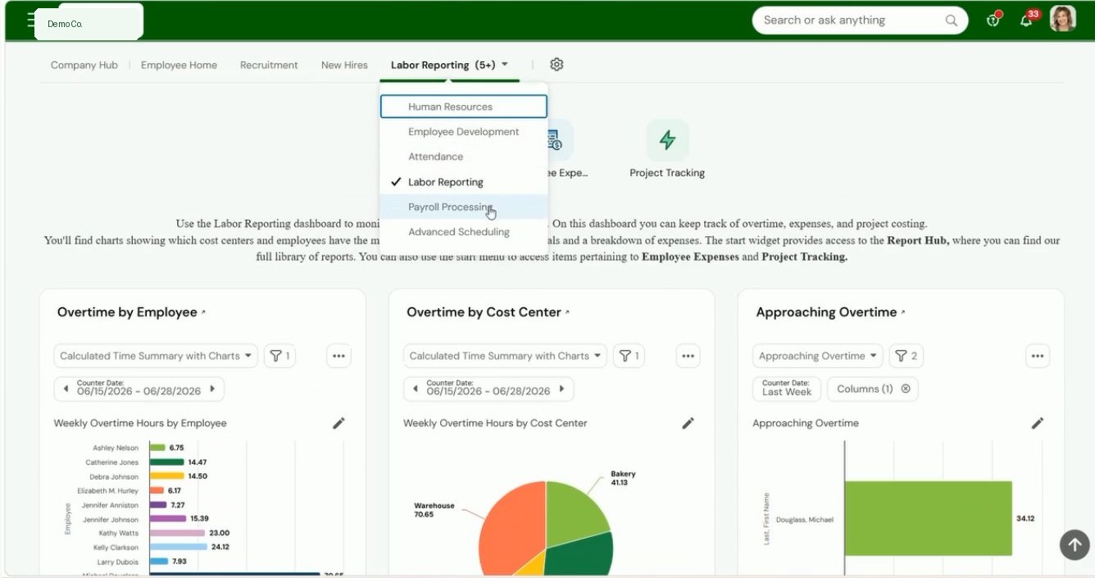Screen dimensions: 1095x578
Task: Click the 'Report Hub,' bold text
Action: pos(918,241)
